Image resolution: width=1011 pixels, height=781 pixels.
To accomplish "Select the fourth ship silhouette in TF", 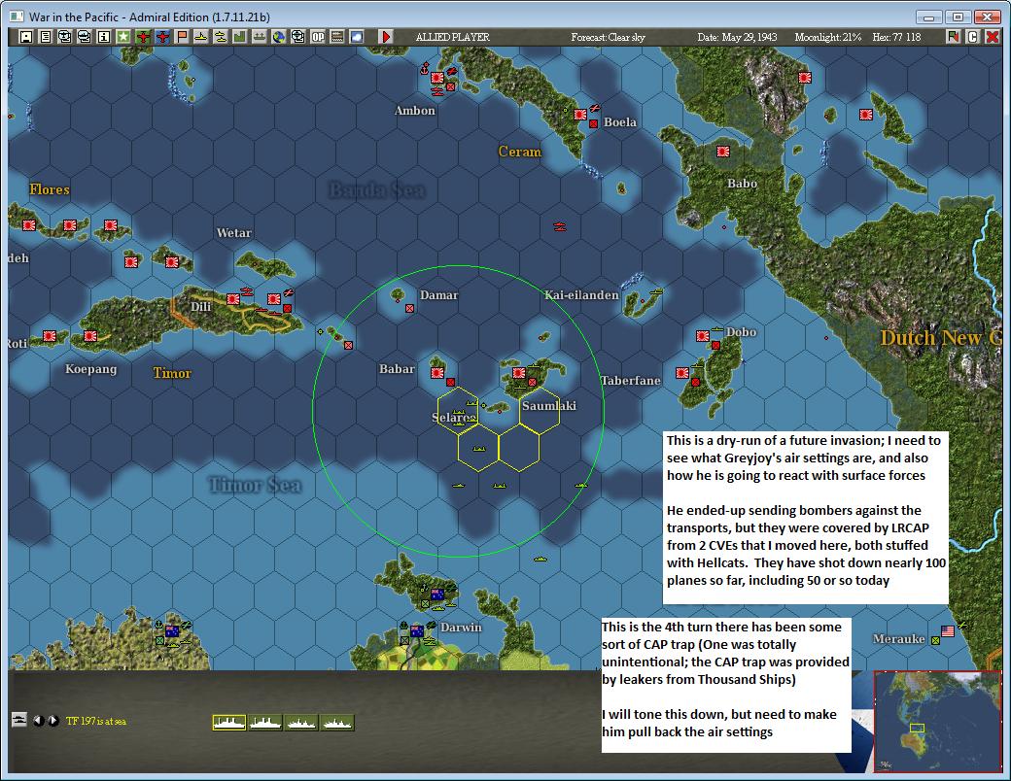I will 338,723.
